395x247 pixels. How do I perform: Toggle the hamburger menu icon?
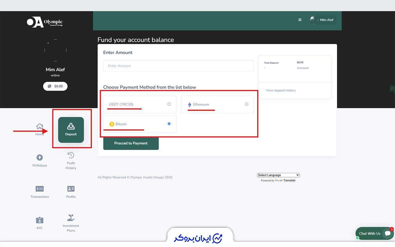click(x=300, y=20)
